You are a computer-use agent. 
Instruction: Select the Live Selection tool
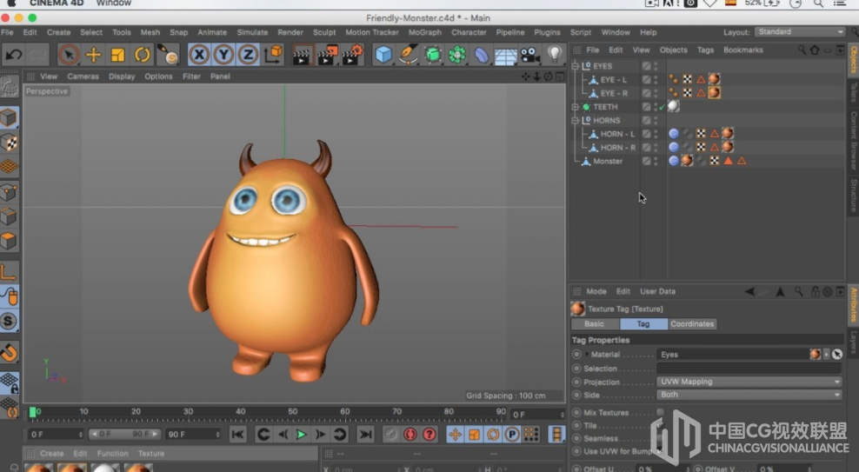(69, 55)
